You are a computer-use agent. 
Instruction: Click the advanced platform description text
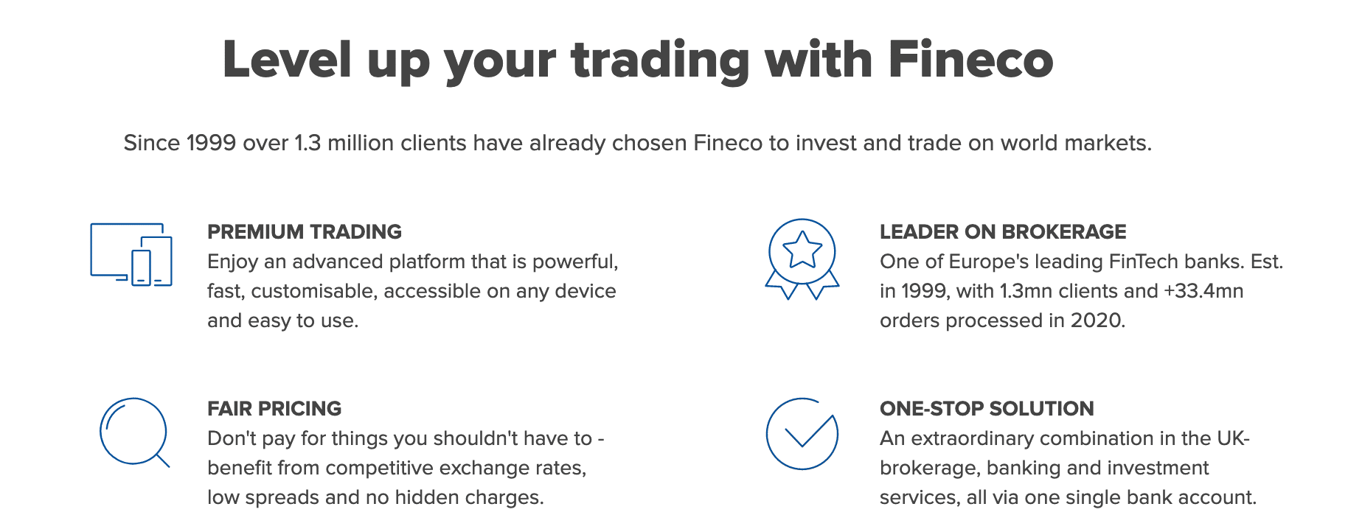pyautogui.click(x=413, y=291)
